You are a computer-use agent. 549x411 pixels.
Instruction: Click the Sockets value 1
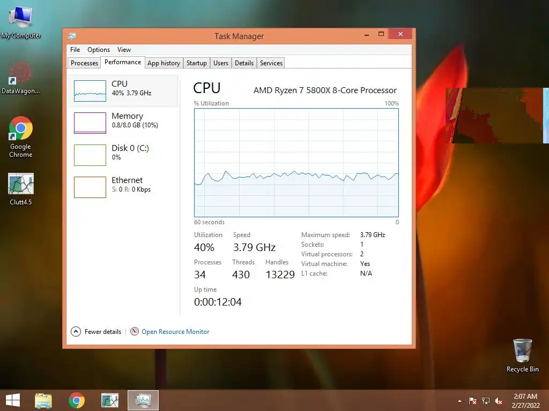click(362, 244)
